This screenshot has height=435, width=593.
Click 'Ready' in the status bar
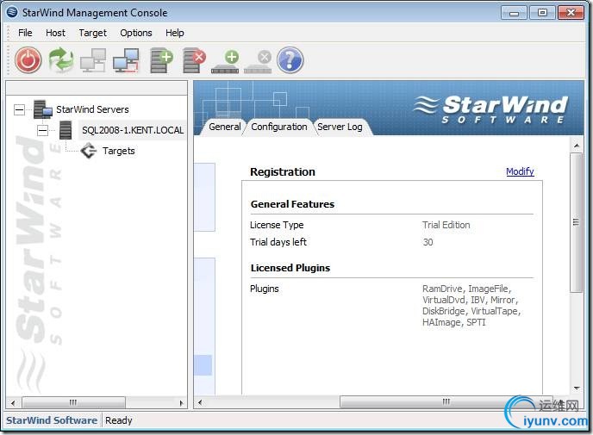click(x=119, y=420)
